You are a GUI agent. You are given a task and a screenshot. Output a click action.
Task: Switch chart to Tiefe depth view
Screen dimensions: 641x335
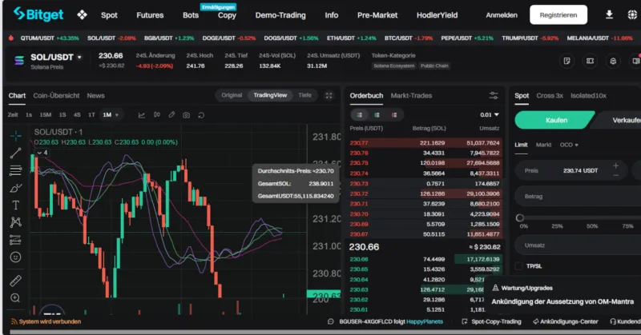305,95
